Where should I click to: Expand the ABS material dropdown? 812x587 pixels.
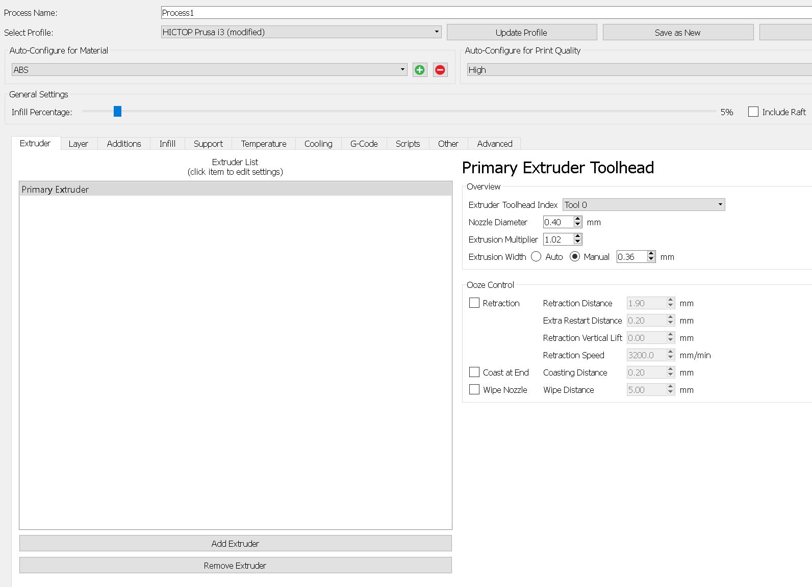pos(209,70)
